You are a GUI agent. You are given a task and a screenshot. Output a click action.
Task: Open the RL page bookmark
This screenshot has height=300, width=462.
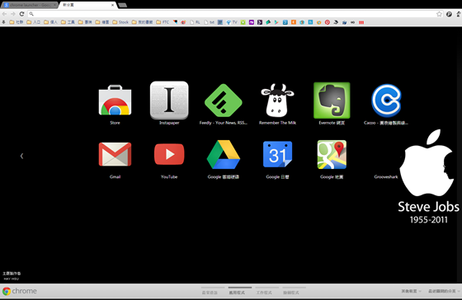(195, 22)
